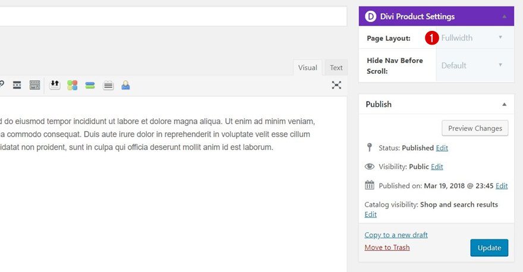523x272 pixels.
Task: Edit the Public visibility setting
Action: 437,167
